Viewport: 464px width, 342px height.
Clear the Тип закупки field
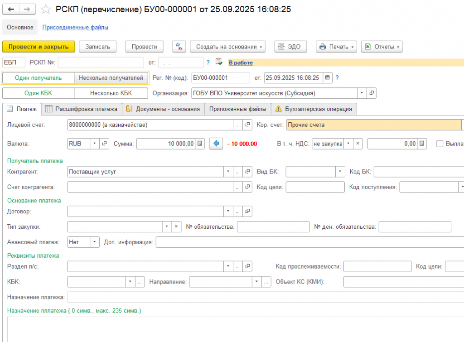click(176, 226)
